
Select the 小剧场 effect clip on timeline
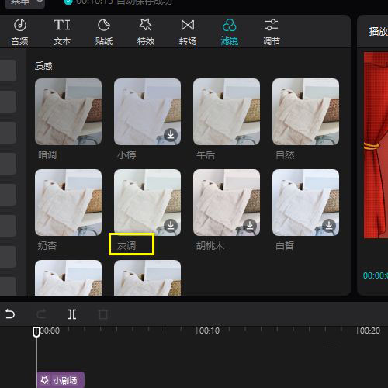[x=61, y=380]
